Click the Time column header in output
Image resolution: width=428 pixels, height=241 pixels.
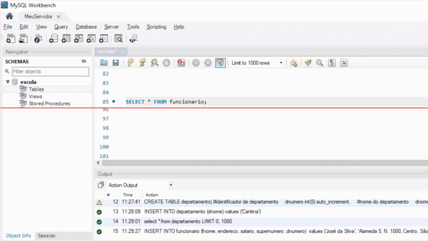[127, 195]
